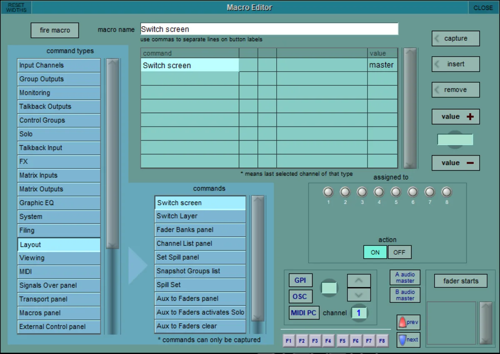This screenshot has width=500, height=354.
Task: Choose Aux to Faders clear command
Action: (200, 326)
